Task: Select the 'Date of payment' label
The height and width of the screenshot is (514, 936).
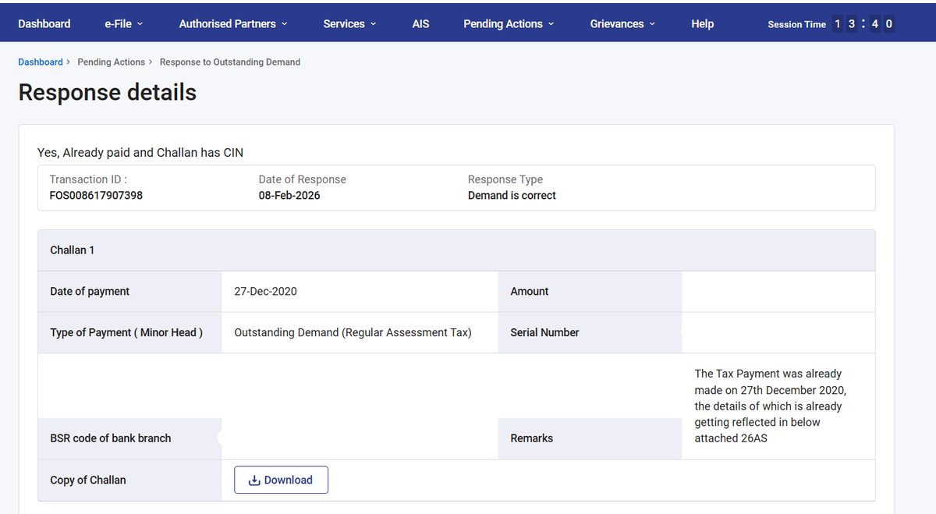Action: point(90,291)
